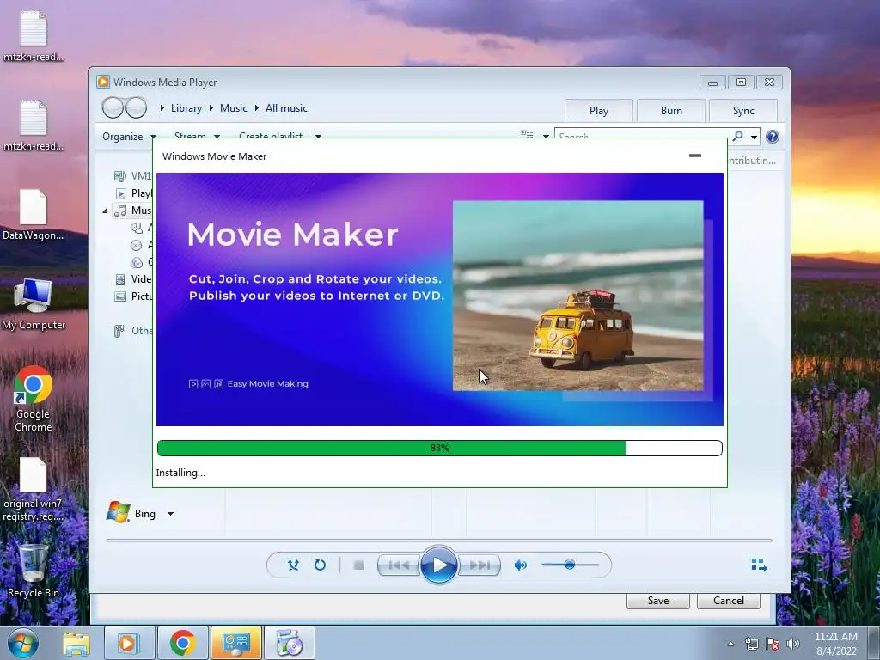880x660 pixels.
Task: Select Other Libraries in navigation pane
Action: 133,331
